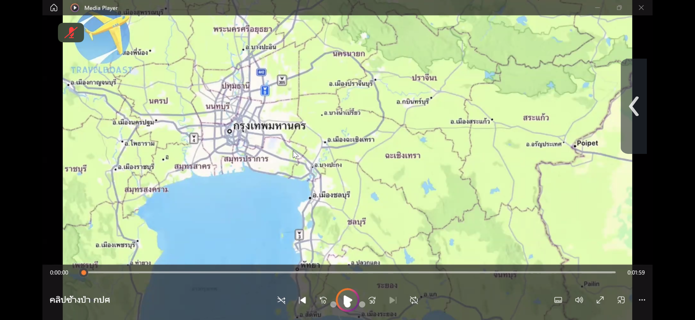Viewport: 695px width, 320px height.
Task: Skip forward 30 seconds
Action: 372,300
